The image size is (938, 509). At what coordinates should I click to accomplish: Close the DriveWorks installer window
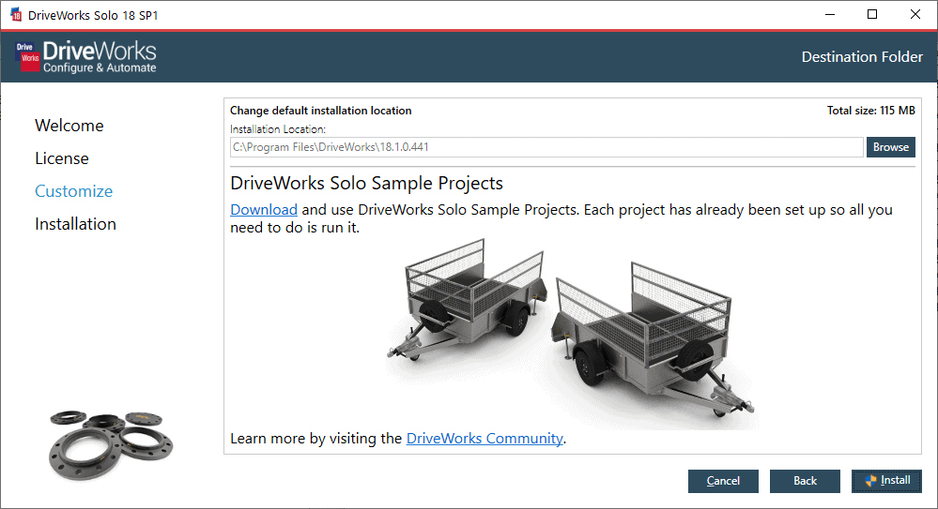[915, 14]
